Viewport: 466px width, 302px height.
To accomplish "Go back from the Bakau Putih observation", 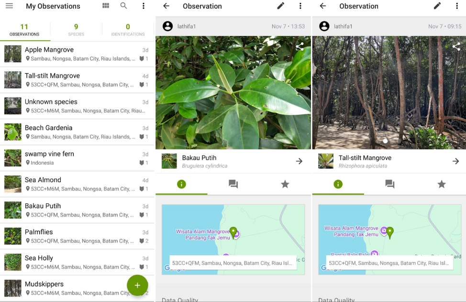I will pyautogui.click(x=166, y=6).
